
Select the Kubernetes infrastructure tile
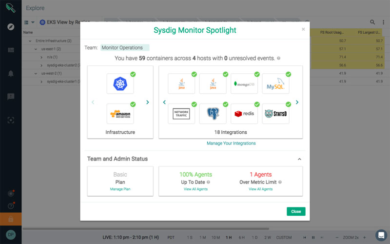coord(120,83)
